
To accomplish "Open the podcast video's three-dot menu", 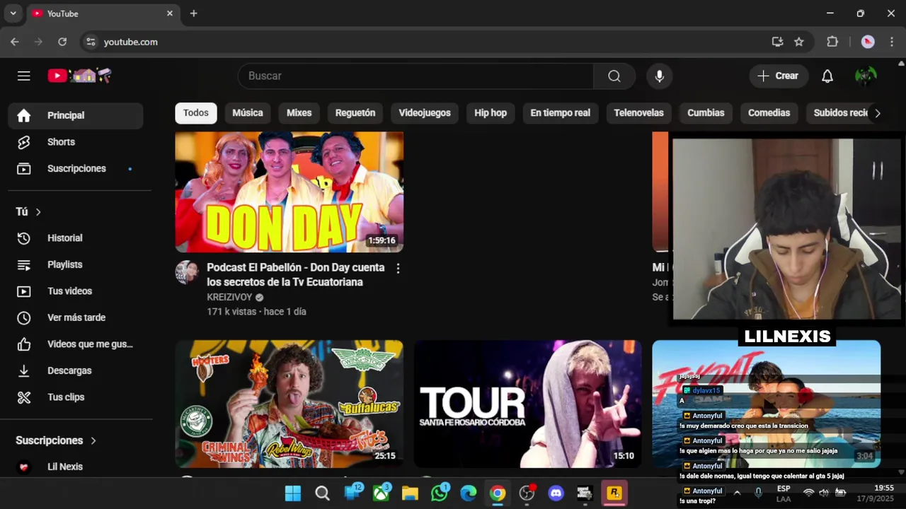I will tap(398, 269).
